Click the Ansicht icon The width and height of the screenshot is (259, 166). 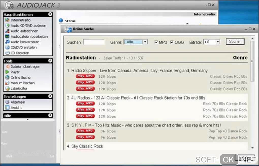[7, 108]
